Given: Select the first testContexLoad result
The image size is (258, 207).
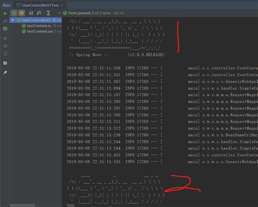Looking at the screenshot, I should pos(41,26).
